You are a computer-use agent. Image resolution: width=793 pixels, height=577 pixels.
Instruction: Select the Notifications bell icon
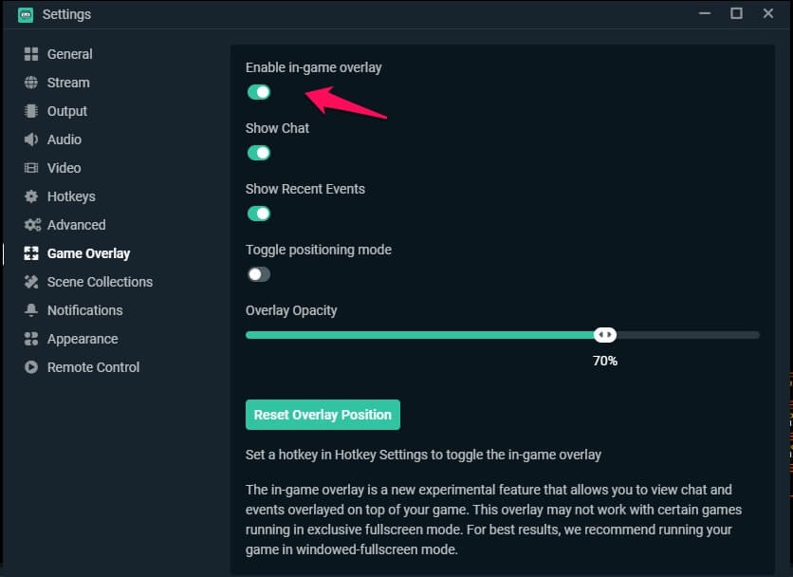[31, 310]
